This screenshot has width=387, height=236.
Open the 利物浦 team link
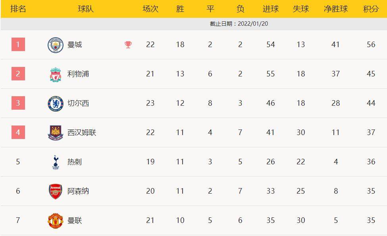pyautogui.click(x=78, y=74)
